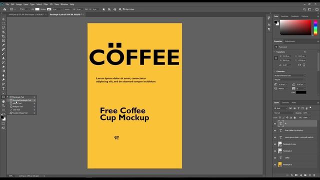This screenshot has height=180, width=320.
Task: Select the Lasso tool
Action: 3,27
